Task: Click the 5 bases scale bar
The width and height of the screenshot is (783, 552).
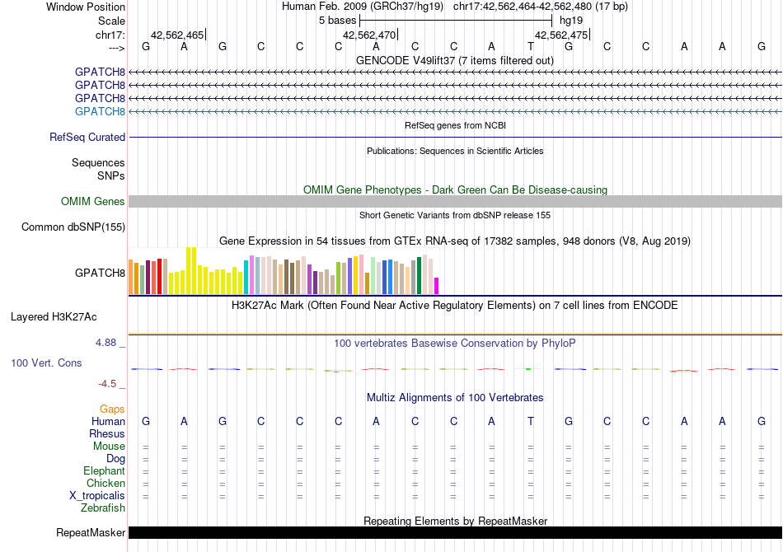Action: pyautogui.click(x=456, y=19)
